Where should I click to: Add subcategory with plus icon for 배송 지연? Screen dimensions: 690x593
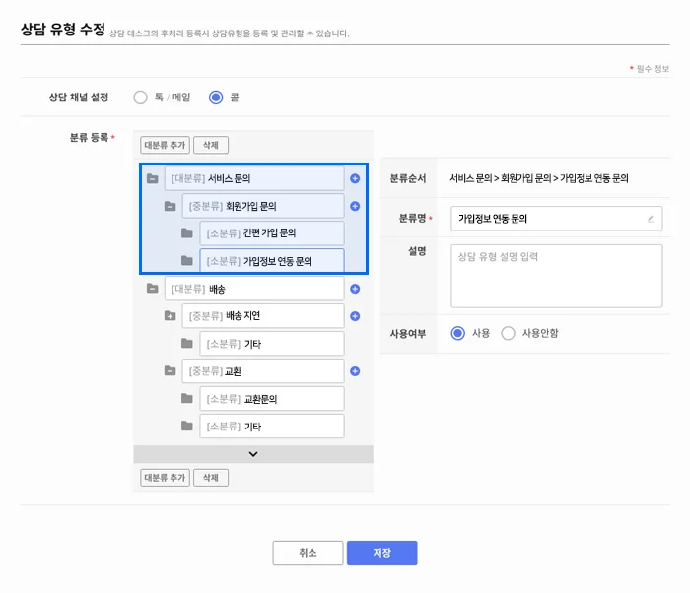[355, 316]
